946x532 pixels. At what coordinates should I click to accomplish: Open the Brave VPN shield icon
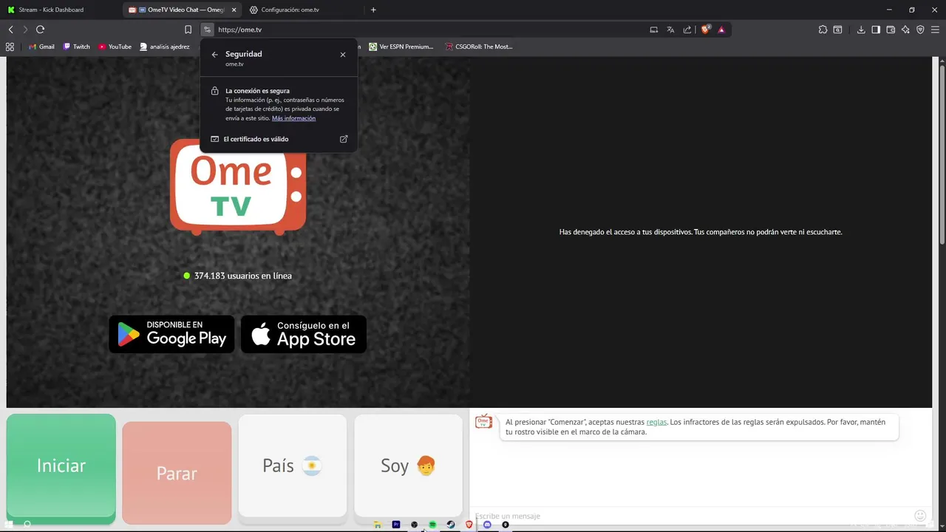(920, 30)
